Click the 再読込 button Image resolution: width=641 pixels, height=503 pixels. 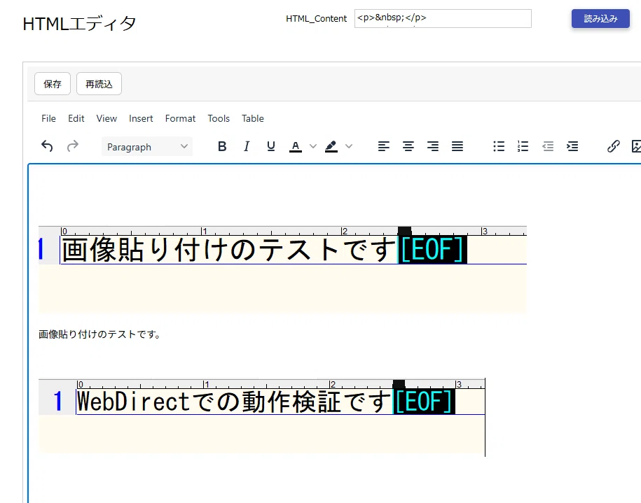click(x=99, y=84)
